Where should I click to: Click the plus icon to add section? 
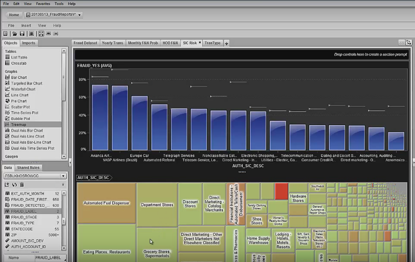[226, 43]
